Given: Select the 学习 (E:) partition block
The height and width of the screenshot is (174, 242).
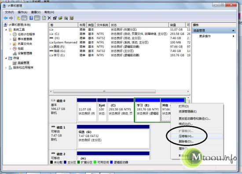Looking at the screenshot, I should click(x=147, y=110).
